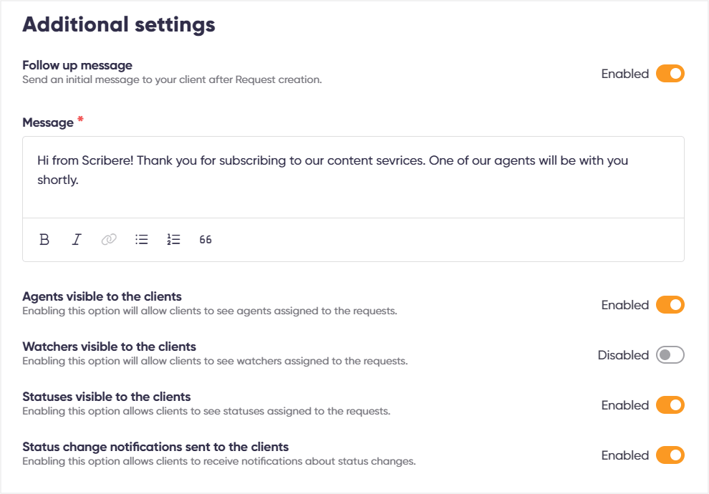
Task: Insert a block quote
Action: coord(206,240)
